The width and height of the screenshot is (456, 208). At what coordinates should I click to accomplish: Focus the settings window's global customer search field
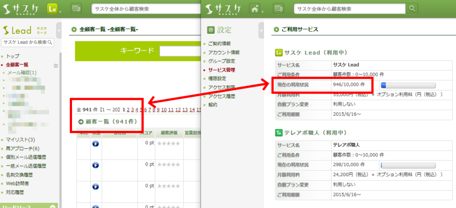click(x=350, y=9)
